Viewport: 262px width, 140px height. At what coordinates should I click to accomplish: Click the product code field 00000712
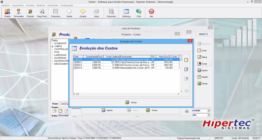[x=204, y=34]
